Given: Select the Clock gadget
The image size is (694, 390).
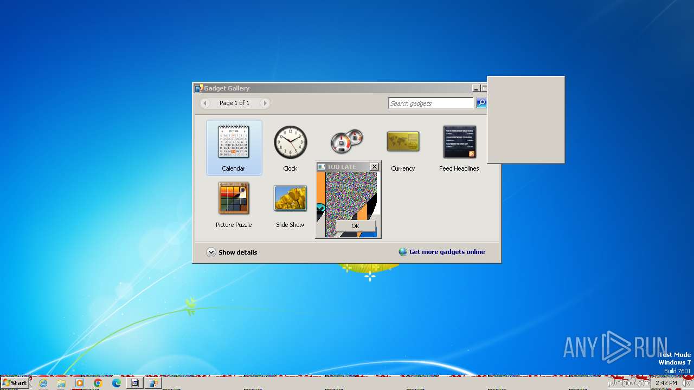Looking at the screenshot, I should [x=290, y=147].
